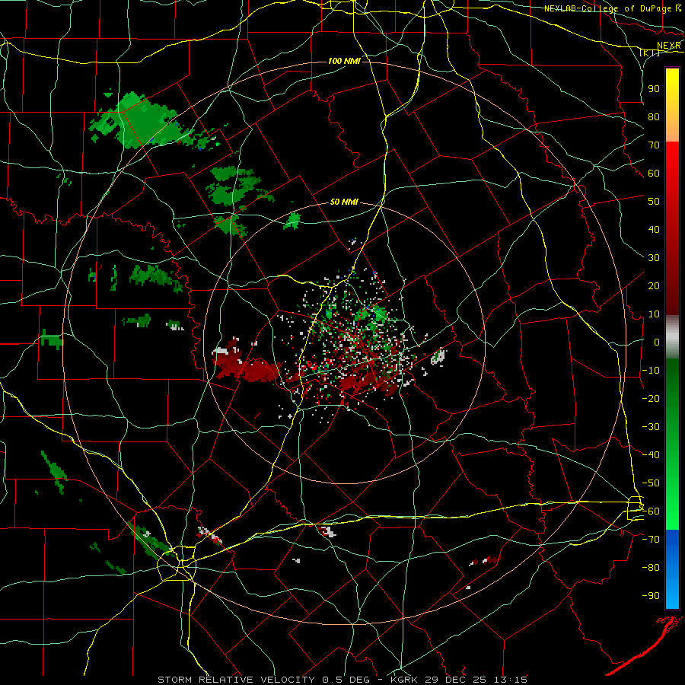
Task: Click the velocity scale label 50
Action: coord(654,202)
